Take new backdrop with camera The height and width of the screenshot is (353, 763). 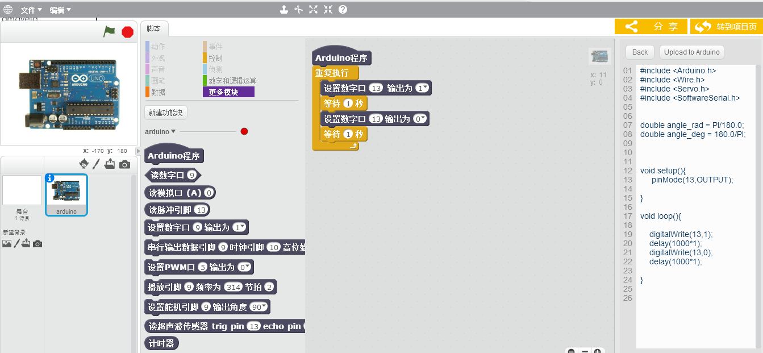pyautogui.click(x=37, y=244)
